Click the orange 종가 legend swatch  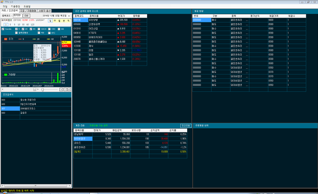click(6, 39)
